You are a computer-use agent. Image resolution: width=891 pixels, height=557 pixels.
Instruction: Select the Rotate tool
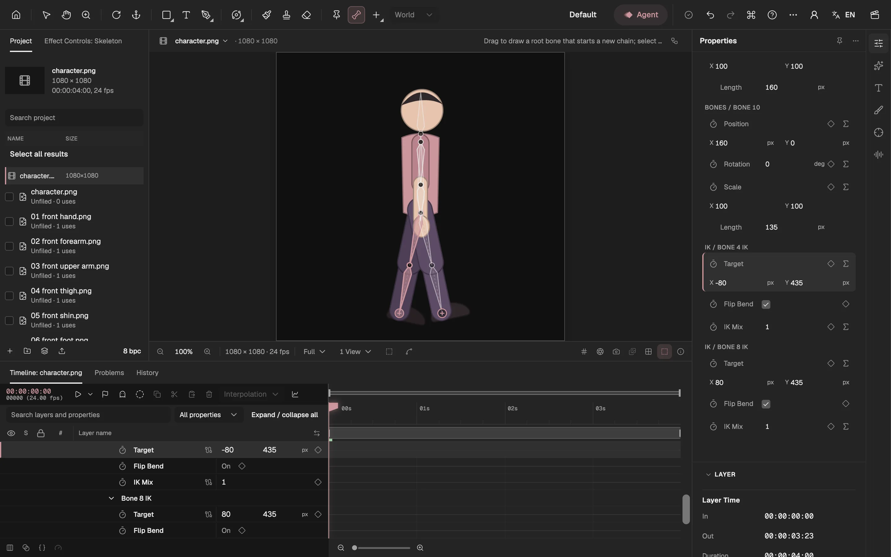pyautogui.click(x=116, y=15)
